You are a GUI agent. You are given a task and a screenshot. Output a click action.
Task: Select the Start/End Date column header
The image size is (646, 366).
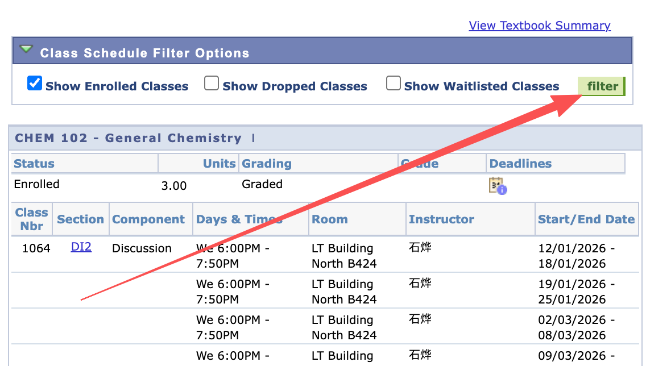[x=586, y=219]
